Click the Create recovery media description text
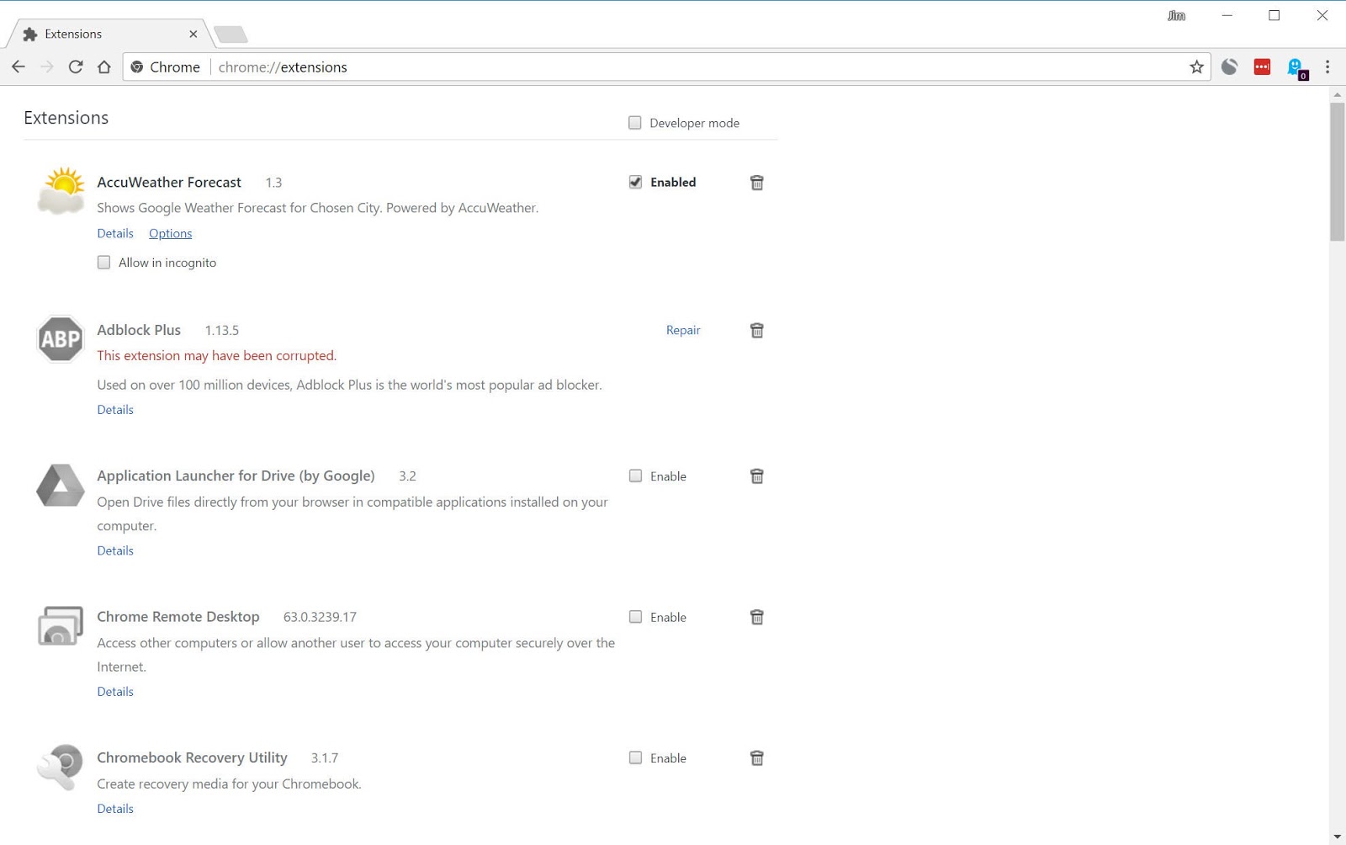 click(229, 784)
